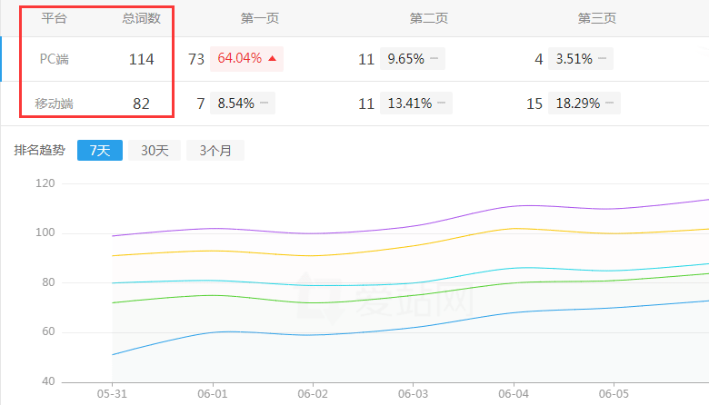Click the dash icon next to 3.51%

pos(602,59)
